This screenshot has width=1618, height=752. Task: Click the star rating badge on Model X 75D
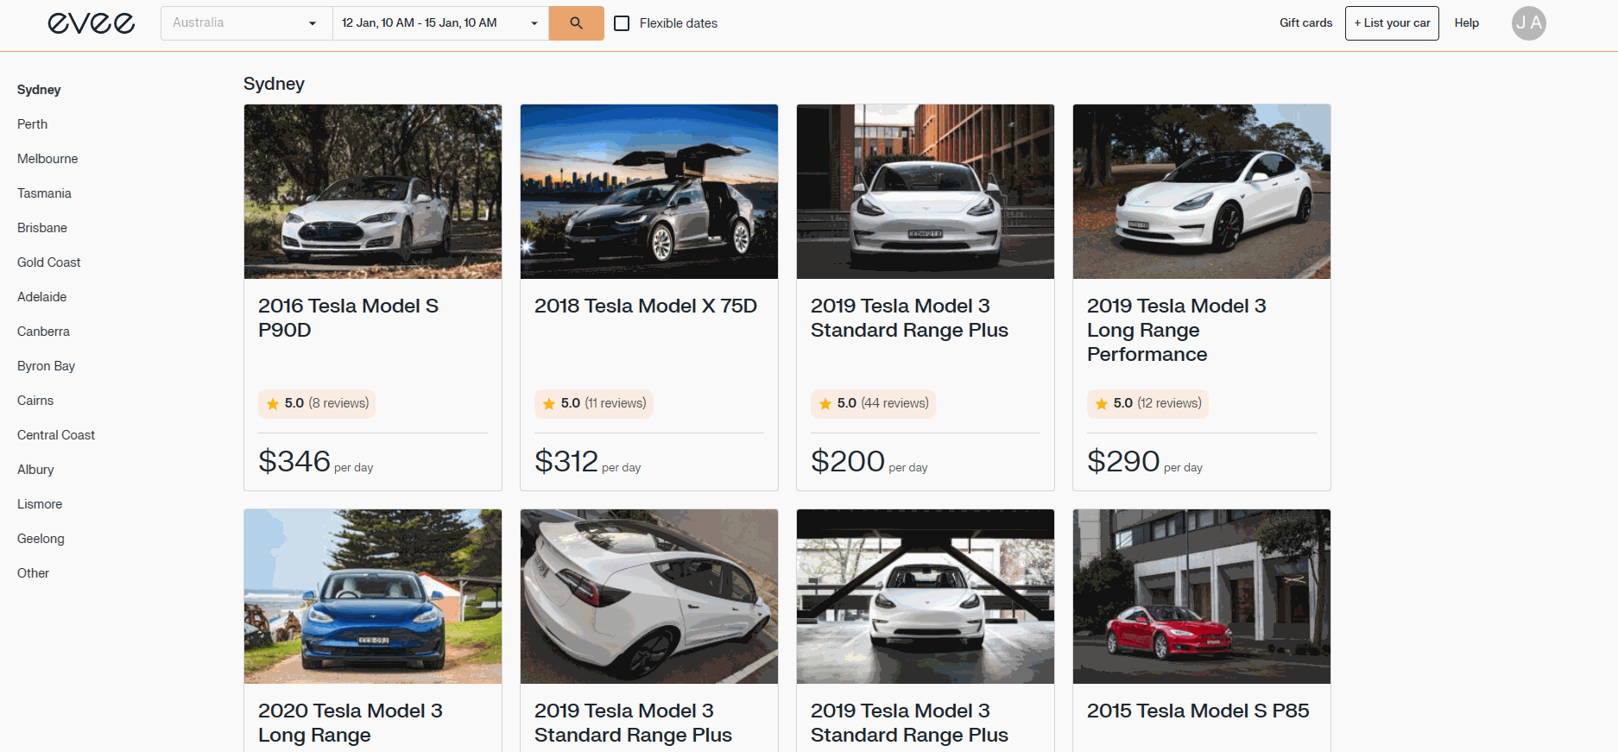click(x=594, y=403)
